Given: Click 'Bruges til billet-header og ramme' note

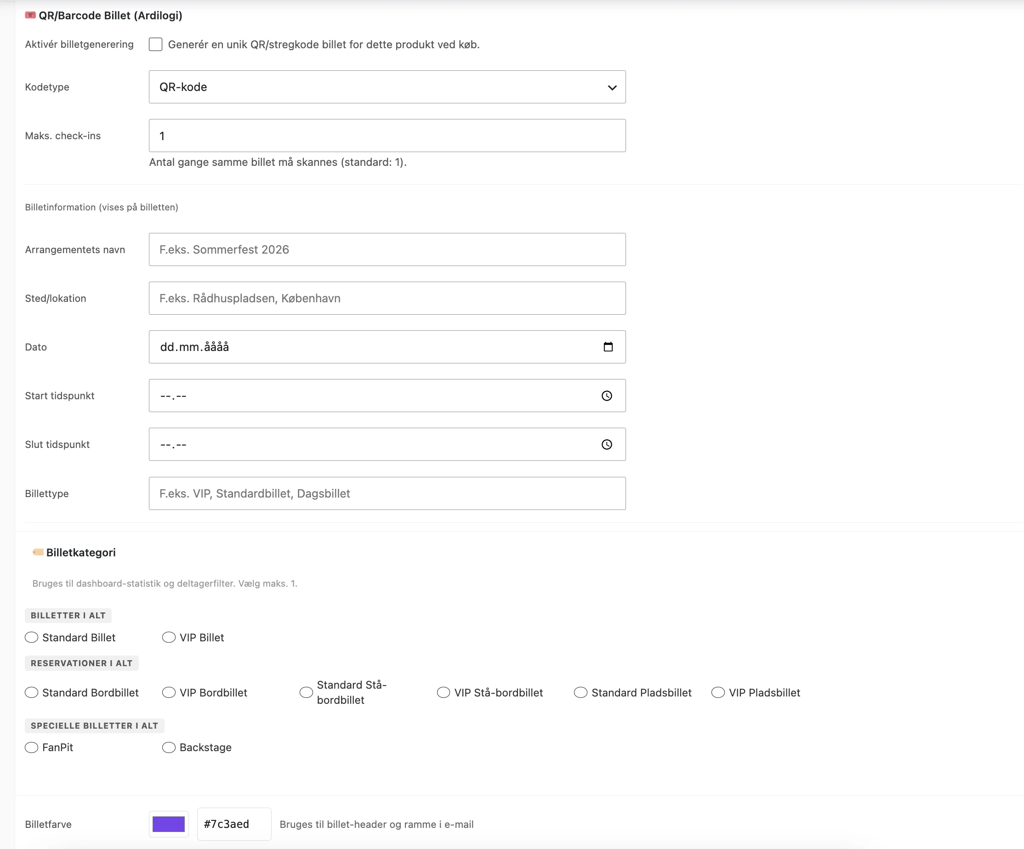Looking at the screenshot, I should (376, 824).
